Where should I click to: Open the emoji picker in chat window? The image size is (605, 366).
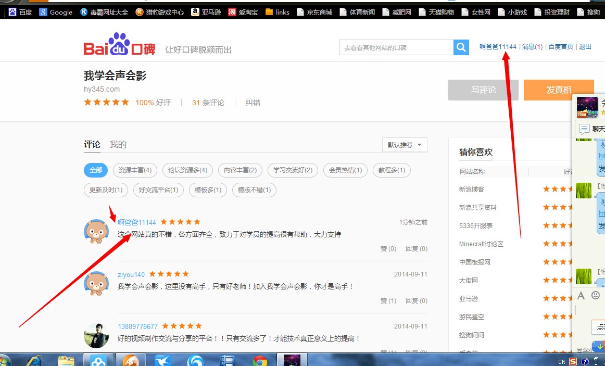coord(596,295)
